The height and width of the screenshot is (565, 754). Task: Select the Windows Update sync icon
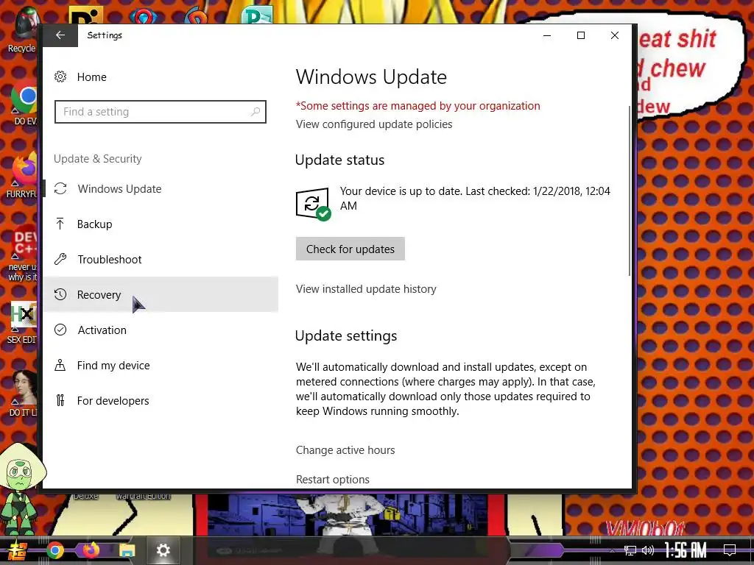click(60, 188)
